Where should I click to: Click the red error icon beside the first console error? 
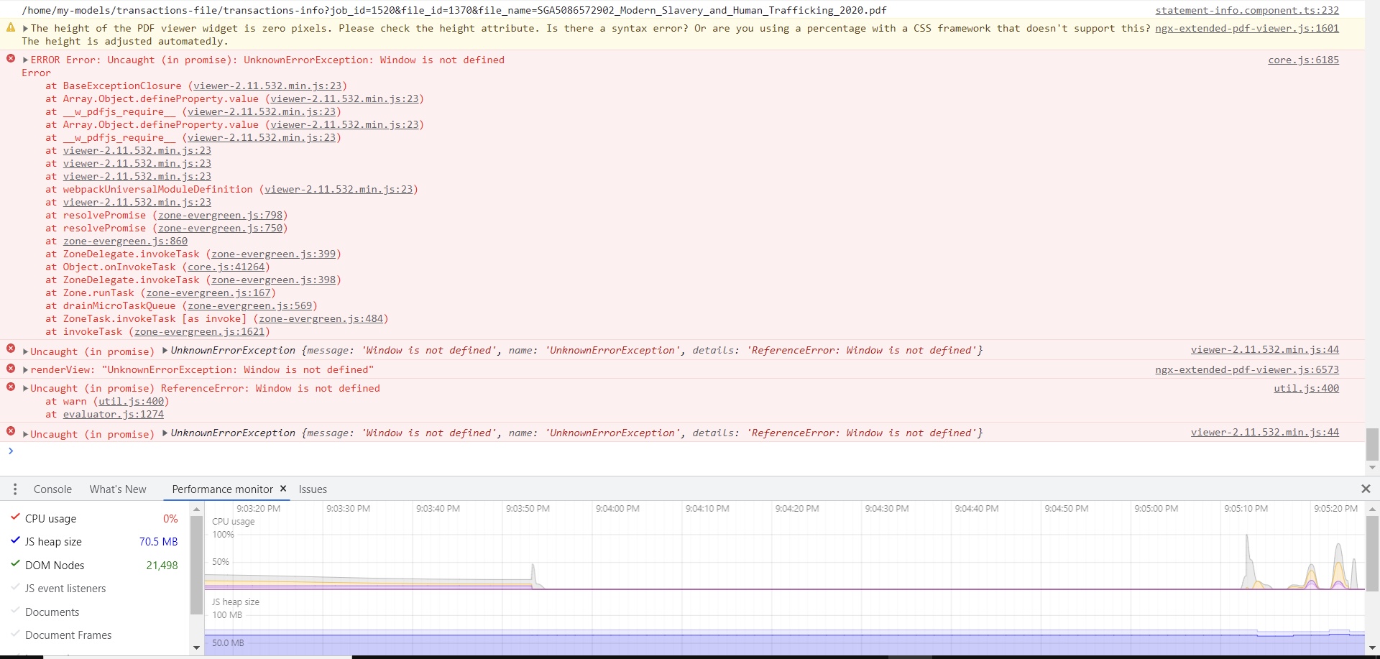pos(10,59)
